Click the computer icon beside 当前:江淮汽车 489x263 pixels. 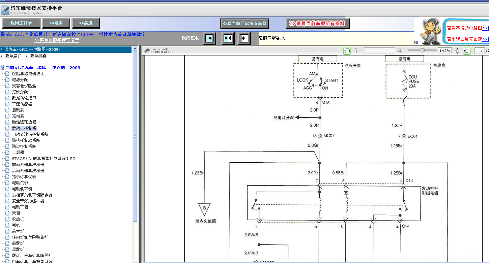[x=2, y=67]
